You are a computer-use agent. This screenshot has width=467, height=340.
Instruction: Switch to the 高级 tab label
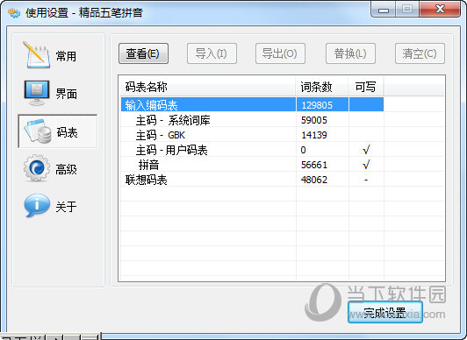[x=66, y=169]
